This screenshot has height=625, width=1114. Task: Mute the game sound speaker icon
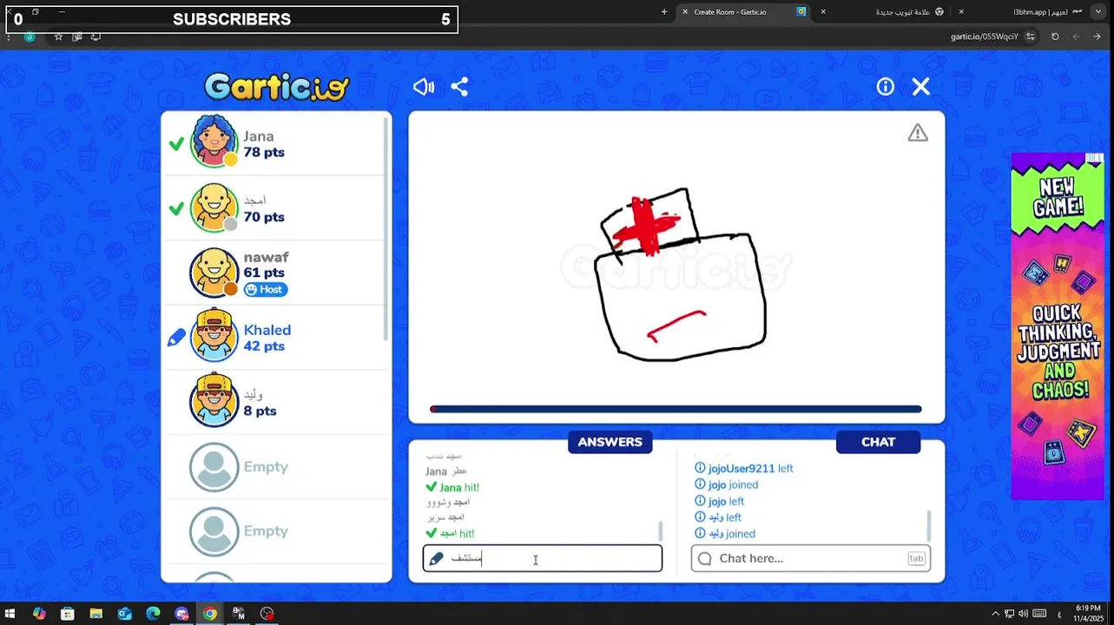tap(424, 87)
